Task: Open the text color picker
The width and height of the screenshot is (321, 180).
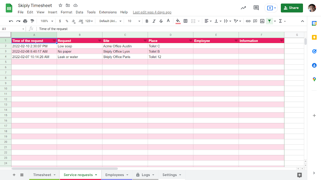Action: click(168, 21)
